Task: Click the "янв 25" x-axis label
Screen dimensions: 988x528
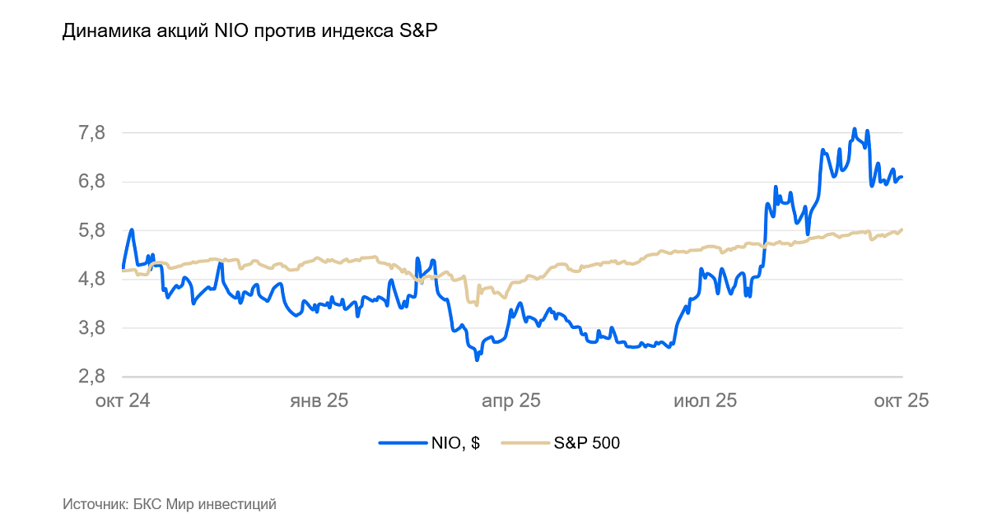Action: coord(319,401)
